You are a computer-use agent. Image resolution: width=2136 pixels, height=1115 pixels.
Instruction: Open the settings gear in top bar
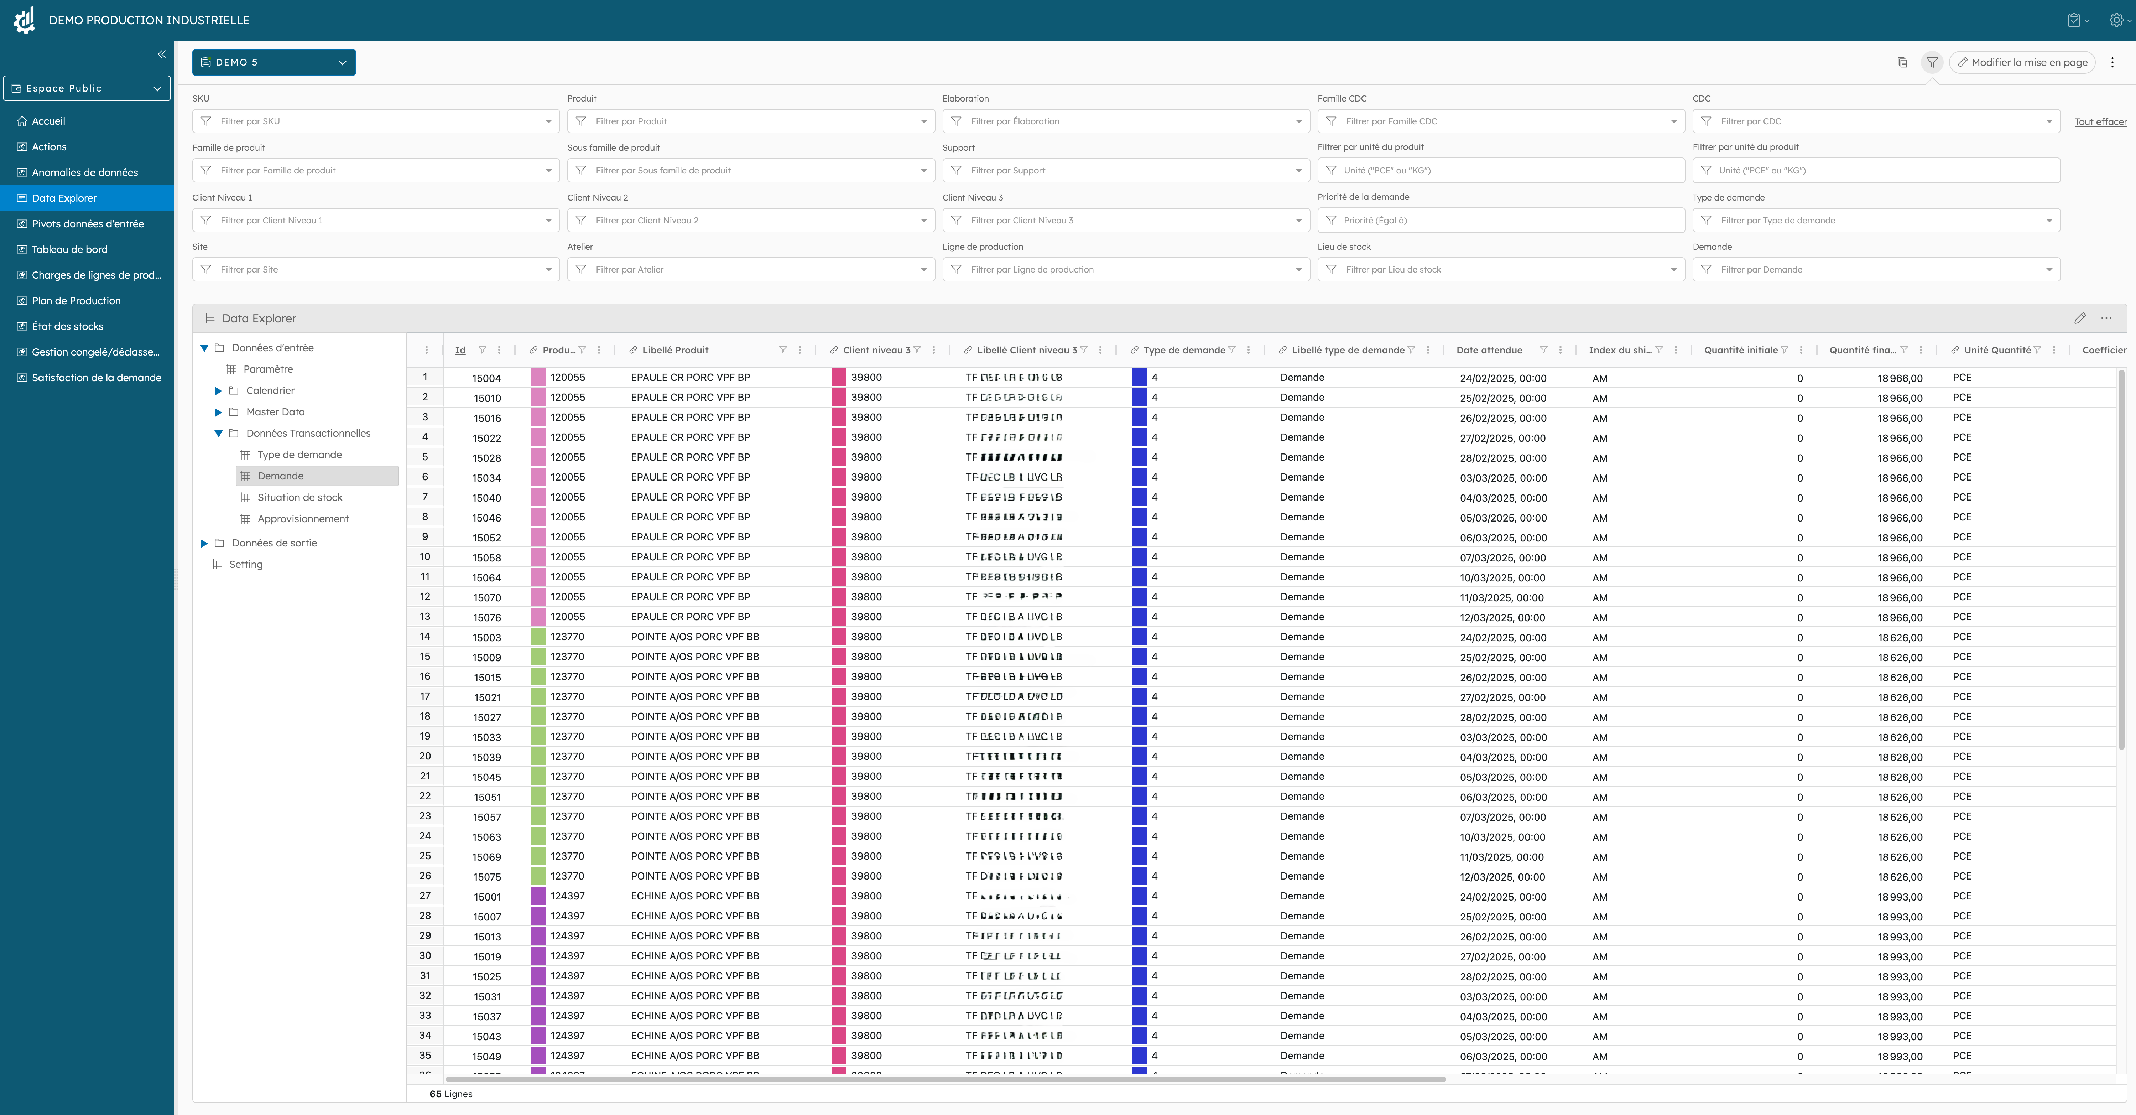tap(2116, 20)
